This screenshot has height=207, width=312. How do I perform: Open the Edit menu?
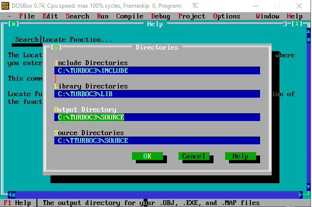tap(50, 16)
